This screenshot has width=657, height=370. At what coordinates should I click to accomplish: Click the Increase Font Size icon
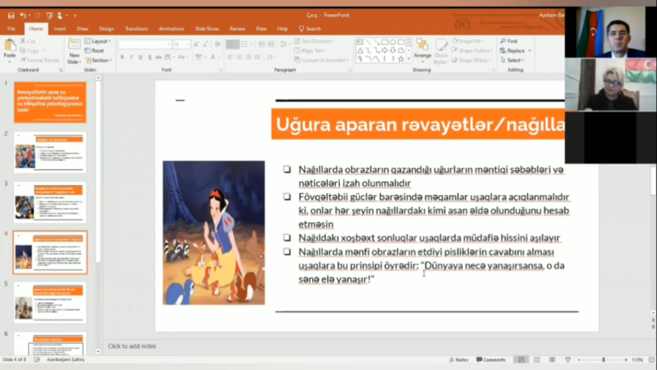click(x=196, y=44)
